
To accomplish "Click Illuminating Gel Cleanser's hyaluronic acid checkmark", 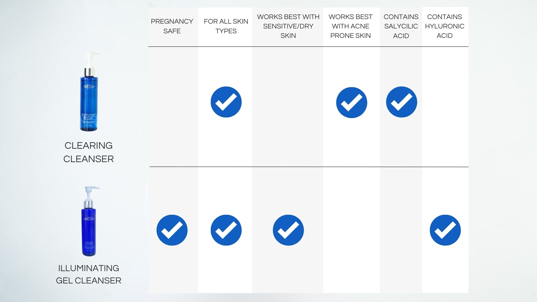I will [x=445, y=230].
